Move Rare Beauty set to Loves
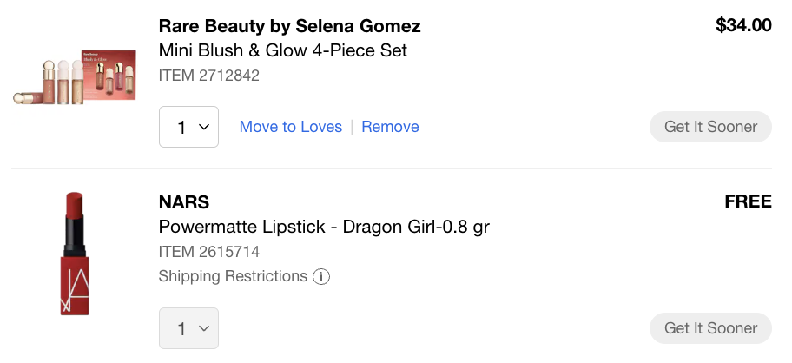 click(291, 127)
